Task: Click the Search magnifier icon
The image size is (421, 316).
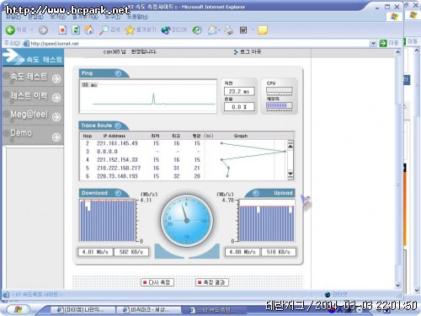Action: 104,30
